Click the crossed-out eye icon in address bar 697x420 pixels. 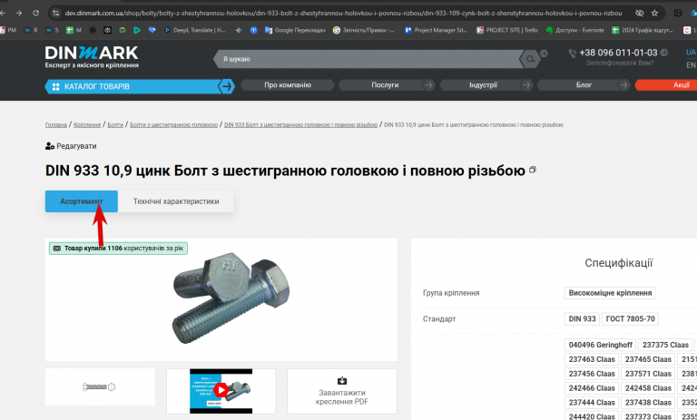click(639, 13)
